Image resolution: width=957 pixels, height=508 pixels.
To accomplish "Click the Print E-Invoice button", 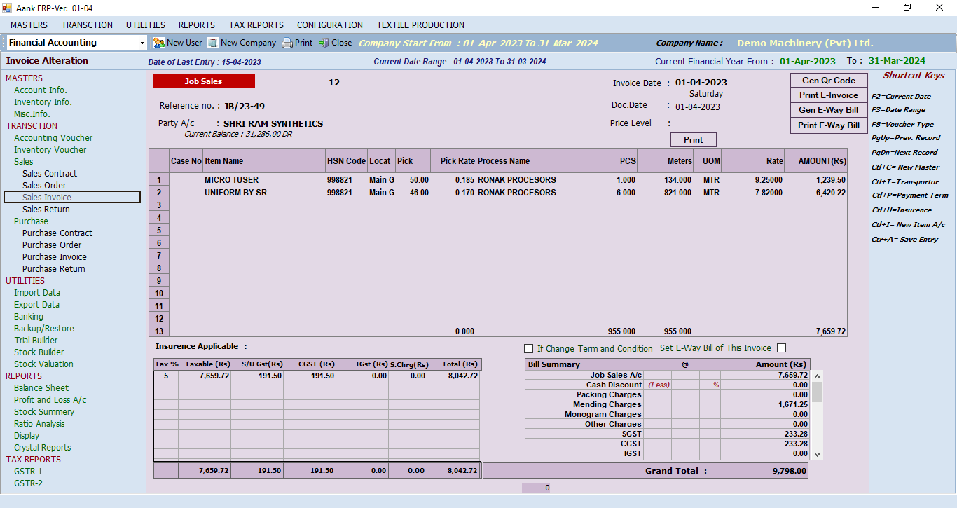I will [829, 95].
